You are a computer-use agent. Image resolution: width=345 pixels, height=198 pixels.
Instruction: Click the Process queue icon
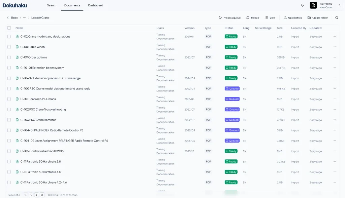coord(220,17)
